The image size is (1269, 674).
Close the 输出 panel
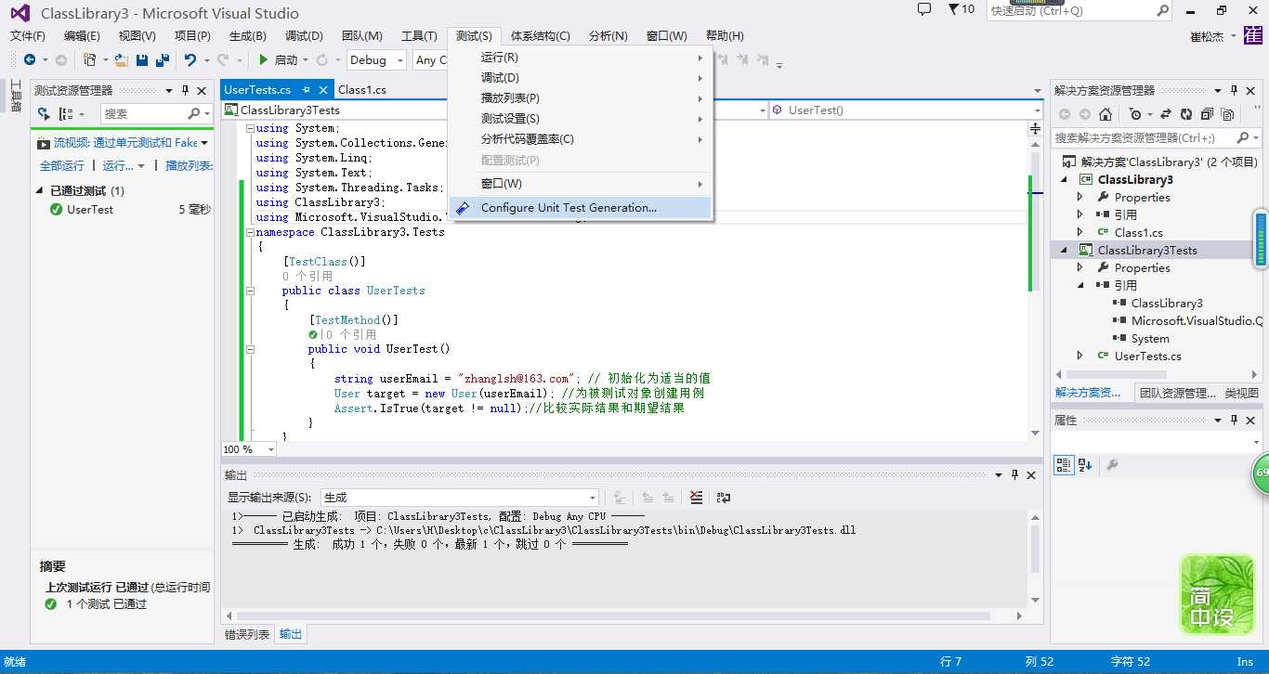1030,475
